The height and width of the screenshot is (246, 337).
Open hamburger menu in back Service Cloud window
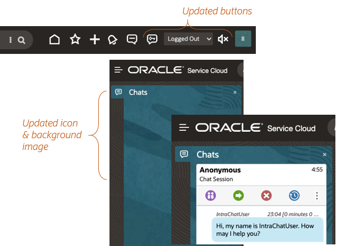tap(119, 70)
